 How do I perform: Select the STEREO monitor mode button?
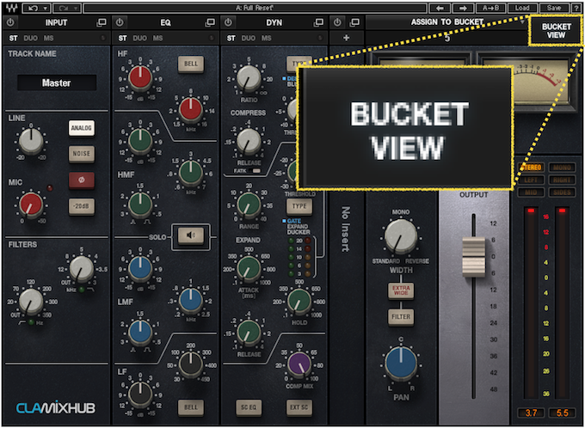click(x=531, y=168)
